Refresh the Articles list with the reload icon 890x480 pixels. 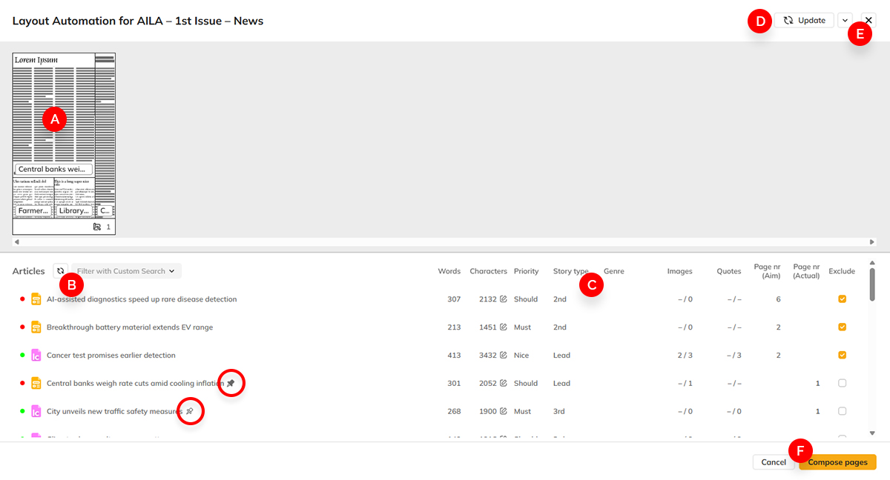tap(61, 271)
